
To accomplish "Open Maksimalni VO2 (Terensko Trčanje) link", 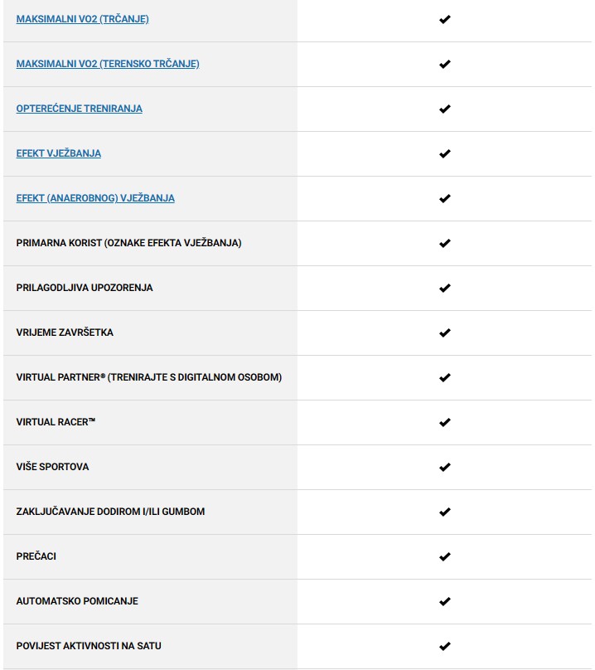I will pyautogui.click(x=108, y=64).
